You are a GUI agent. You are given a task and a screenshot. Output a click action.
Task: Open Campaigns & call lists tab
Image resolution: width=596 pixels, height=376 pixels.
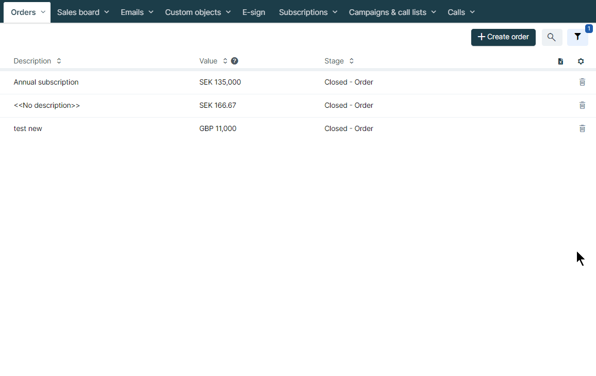tap(388, 12)
